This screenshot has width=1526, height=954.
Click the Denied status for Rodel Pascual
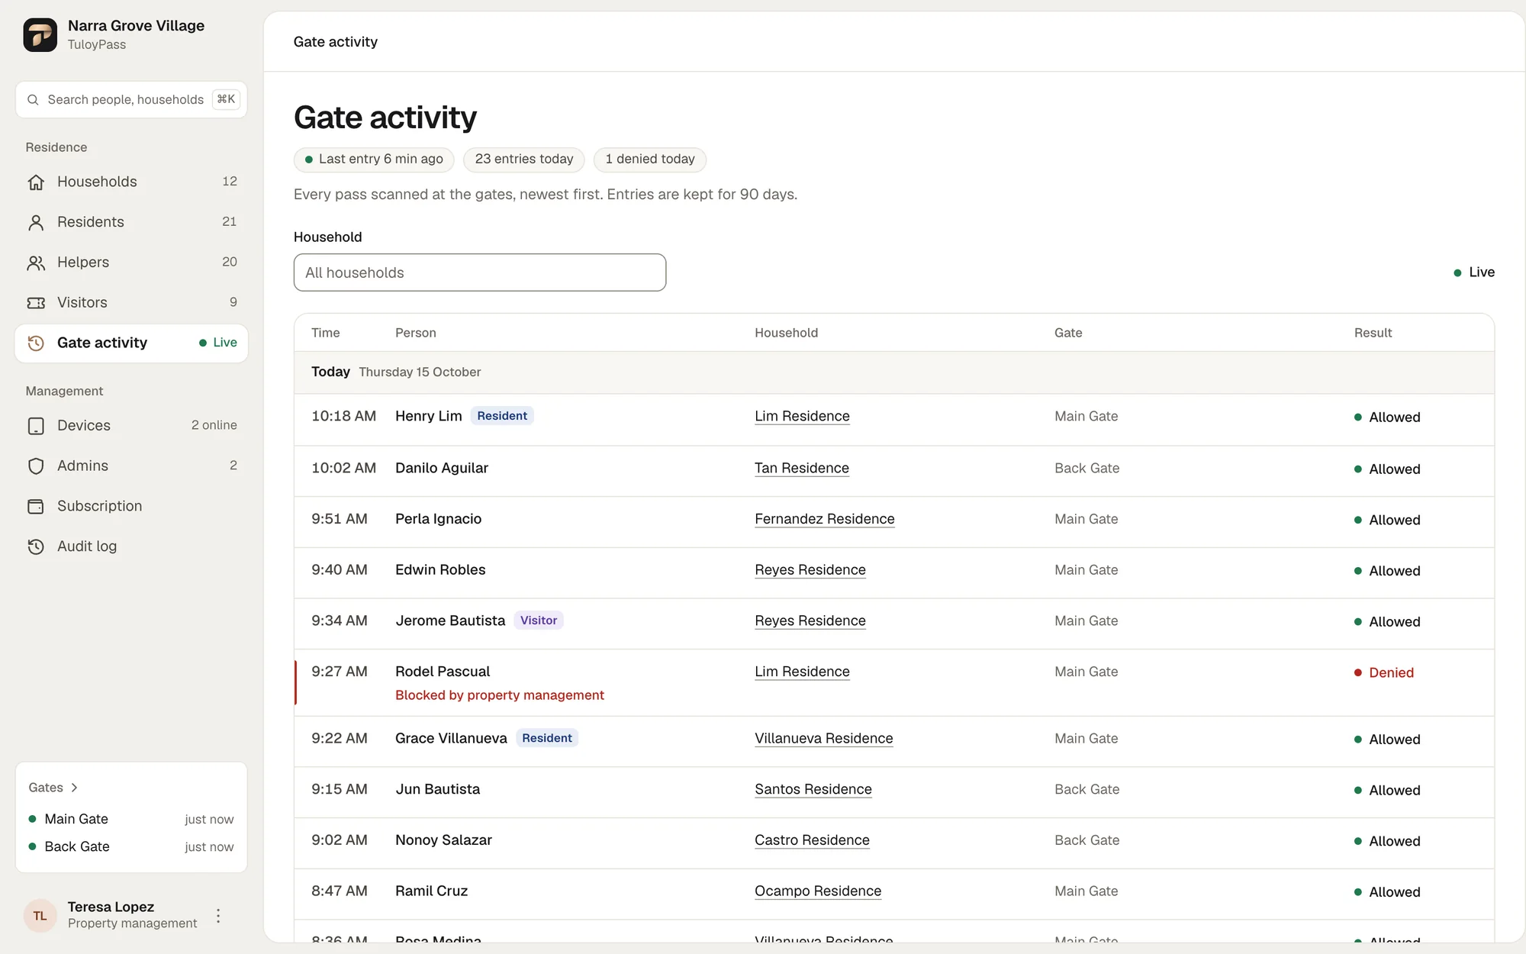pos(1384,673)
